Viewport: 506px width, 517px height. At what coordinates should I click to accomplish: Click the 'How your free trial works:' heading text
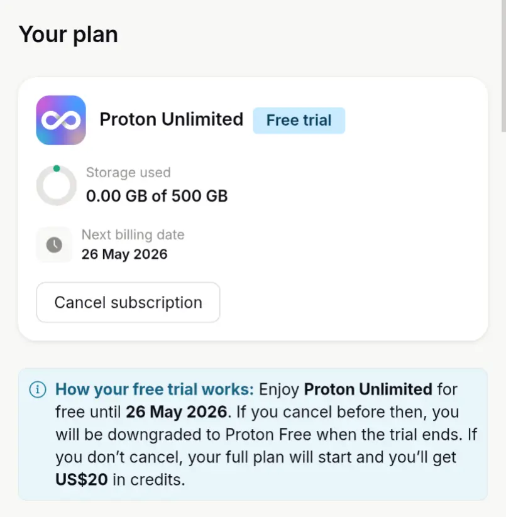155,389
